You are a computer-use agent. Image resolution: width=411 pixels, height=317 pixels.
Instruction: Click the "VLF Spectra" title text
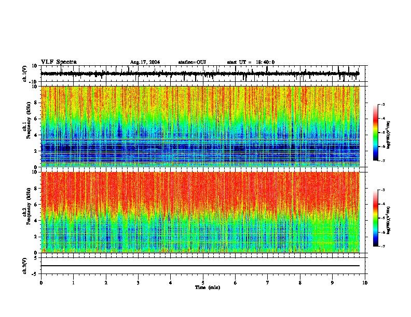(x=59, y=62)
